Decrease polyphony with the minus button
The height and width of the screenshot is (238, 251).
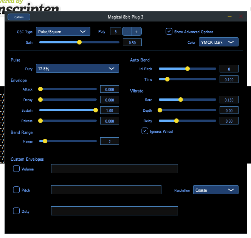tap(127, 31)
